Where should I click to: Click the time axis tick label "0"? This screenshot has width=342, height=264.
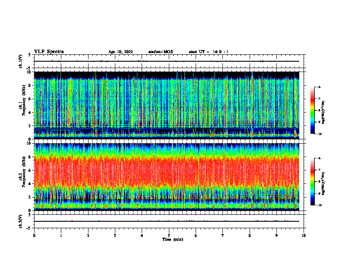tap(34, 236)
